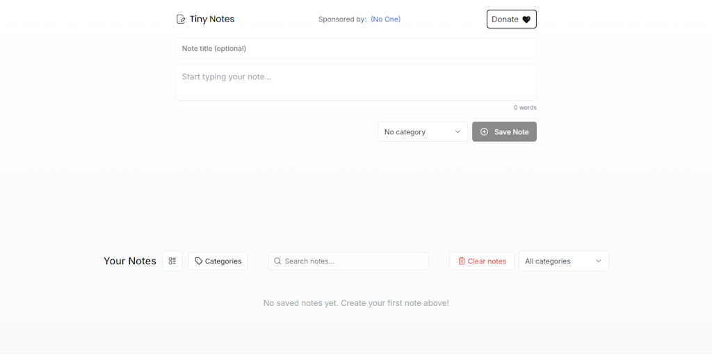
Task: Open the All categories filter dropdown
Action: point(563,261)
